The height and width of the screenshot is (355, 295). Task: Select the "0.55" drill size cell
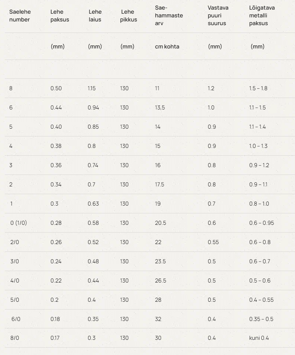pyautogui.click(x=213, y=242)
